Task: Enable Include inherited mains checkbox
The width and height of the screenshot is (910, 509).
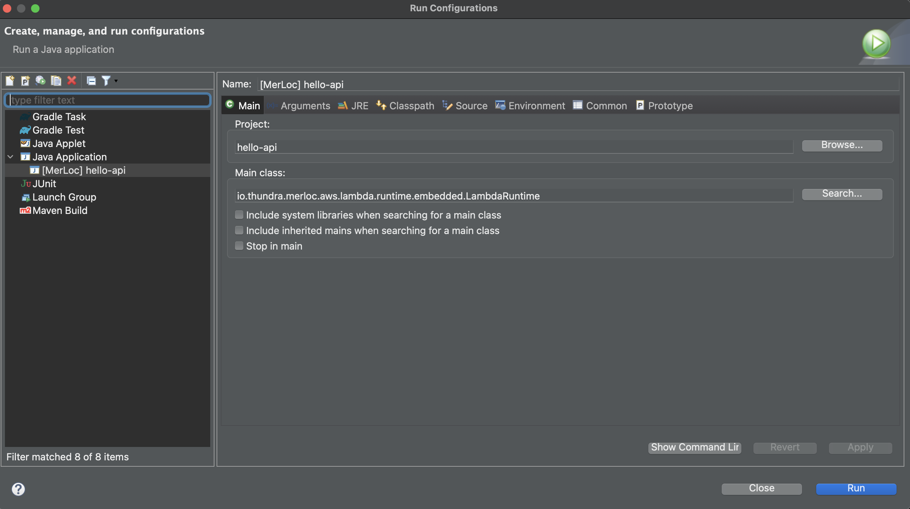Action: [x=239, y=231]
